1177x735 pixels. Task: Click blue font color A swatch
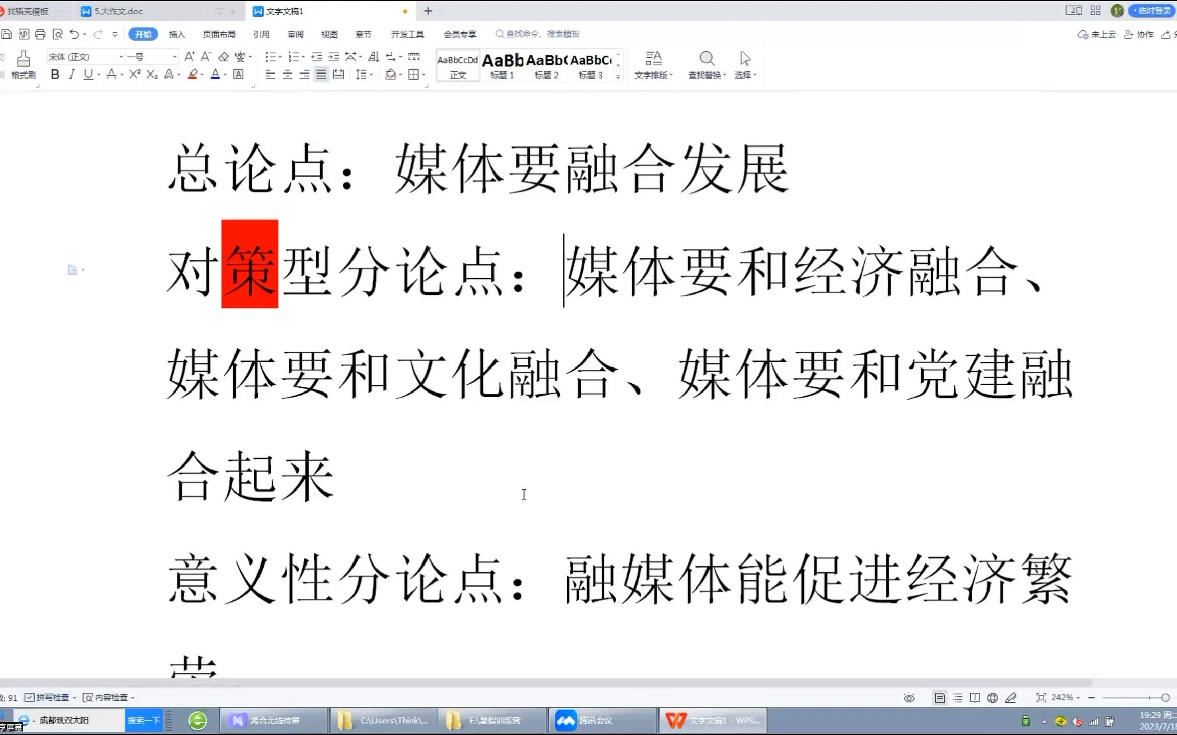pos(216,75)
